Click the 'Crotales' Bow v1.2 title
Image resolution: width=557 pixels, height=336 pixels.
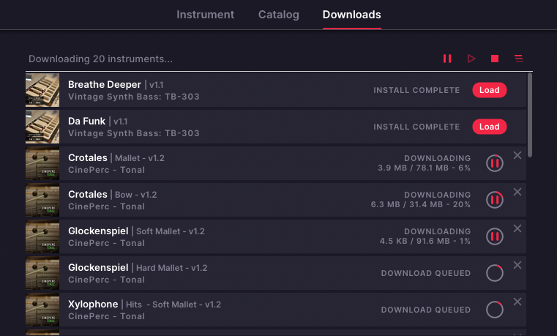click(88, 194)
